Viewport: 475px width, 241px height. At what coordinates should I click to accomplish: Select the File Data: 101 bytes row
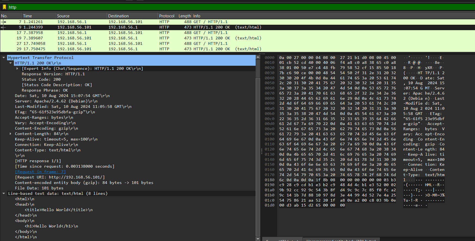point(128,188)
